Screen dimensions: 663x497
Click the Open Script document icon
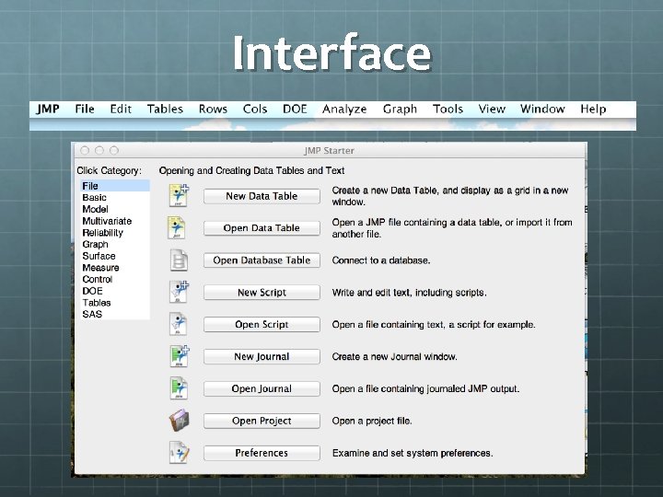pos(178,324)
